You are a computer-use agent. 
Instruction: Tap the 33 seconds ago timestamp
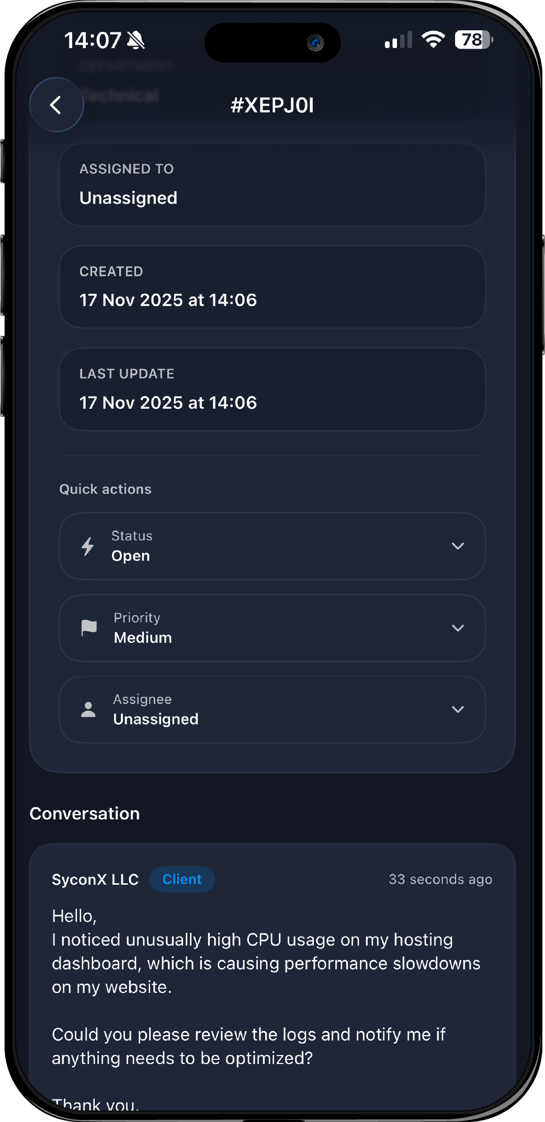click(440, 880)
